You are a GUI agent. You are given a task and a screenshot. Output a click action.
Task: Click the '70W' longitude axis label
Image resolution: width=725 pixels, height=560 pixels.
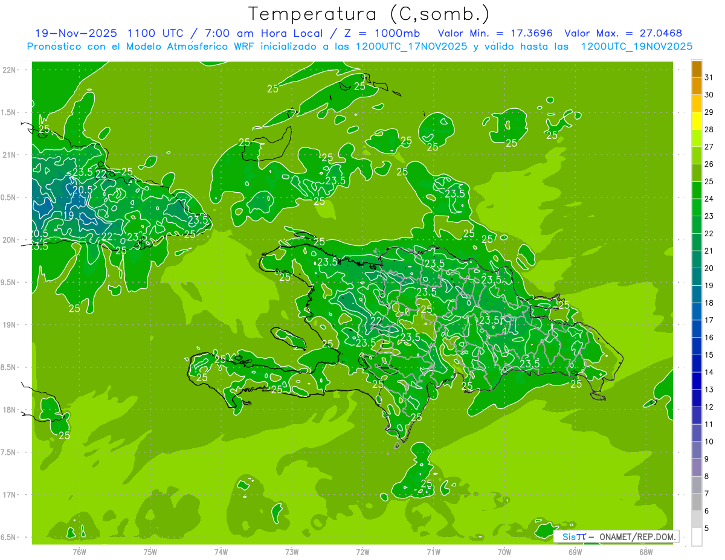click(504, 552)
